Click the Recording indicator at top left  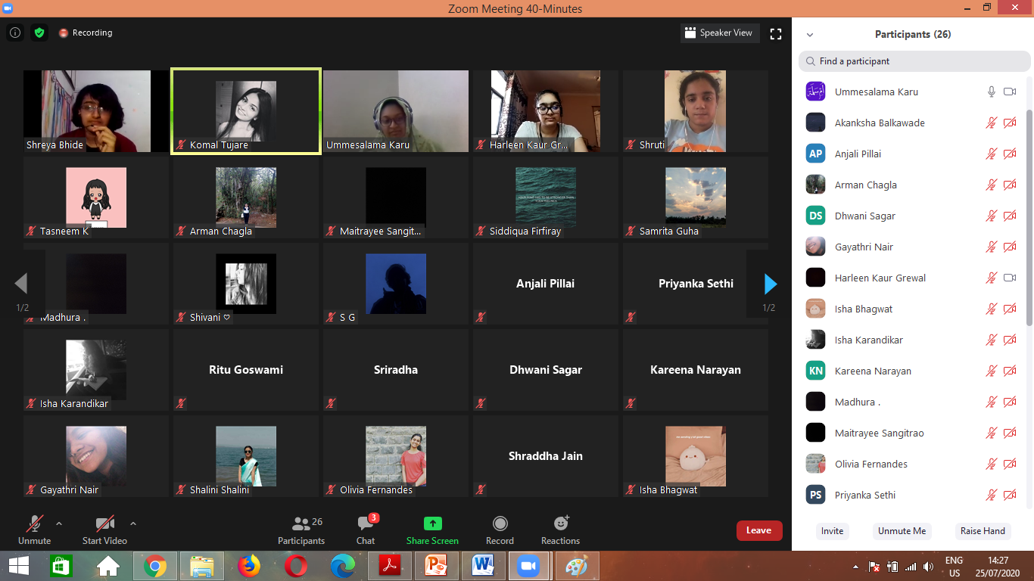(85, 33)
